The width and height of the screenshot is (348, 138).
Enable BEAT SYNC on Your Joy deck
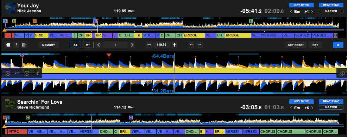pos(331,5)
